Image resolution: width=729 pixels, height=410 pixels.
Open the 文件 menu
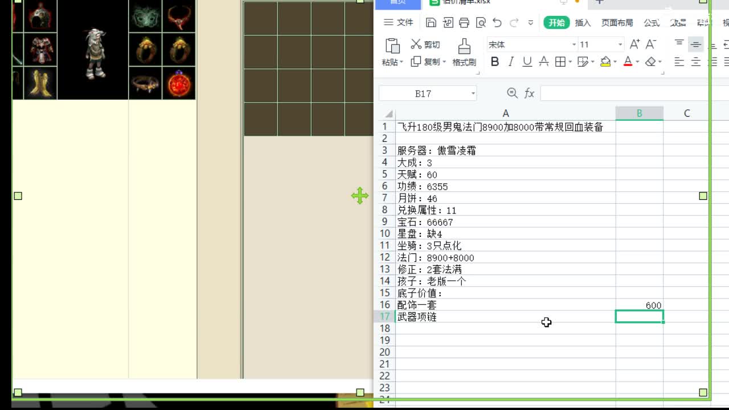click(398, 22)
